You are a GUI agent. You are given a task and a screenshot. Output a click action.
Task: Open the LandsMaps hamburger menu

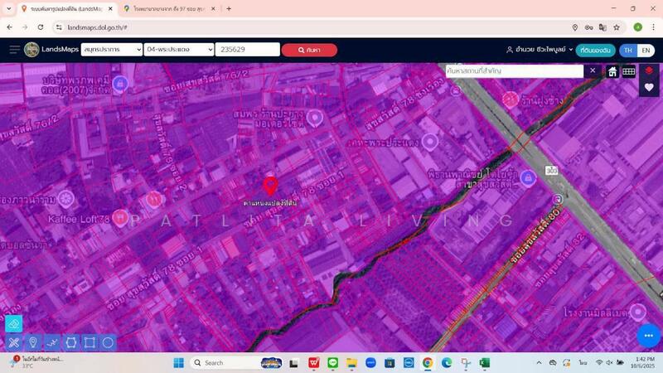point(14,50)
